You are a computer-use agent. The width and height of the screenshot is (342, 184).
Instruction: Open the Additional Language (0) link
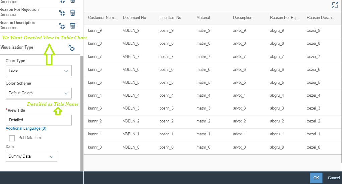click(26, 128)
